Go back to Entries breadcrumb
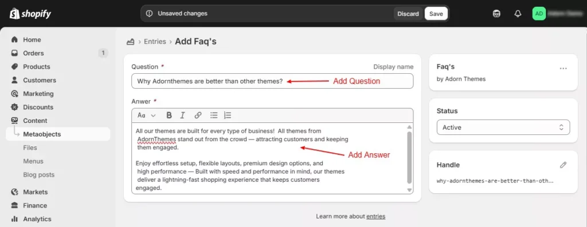This screenshot has height=227, width=587. tap(155, 41)
